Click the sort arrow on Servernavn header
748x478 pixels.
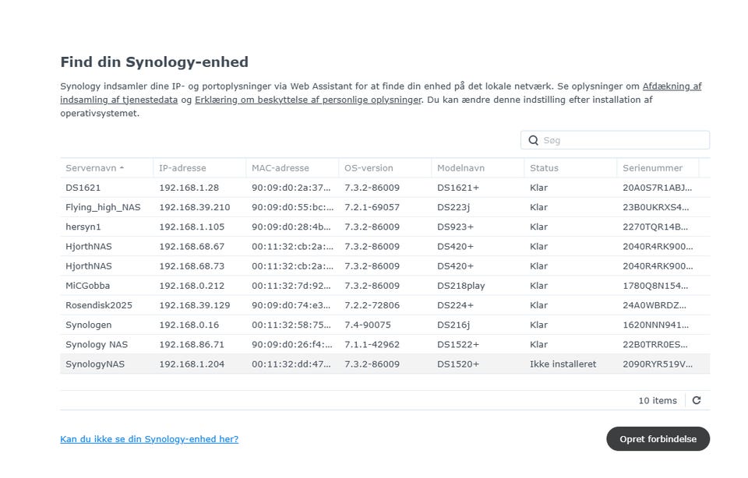pos(122,167)
